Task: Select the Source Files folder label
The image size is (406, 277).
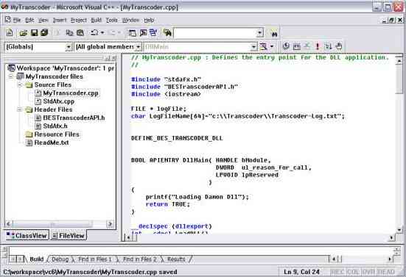Action: coord(53,85)
